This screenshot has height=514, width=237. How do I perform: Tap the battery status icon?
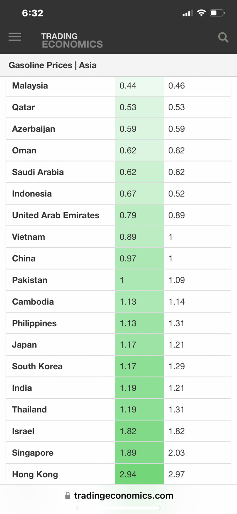217,13
